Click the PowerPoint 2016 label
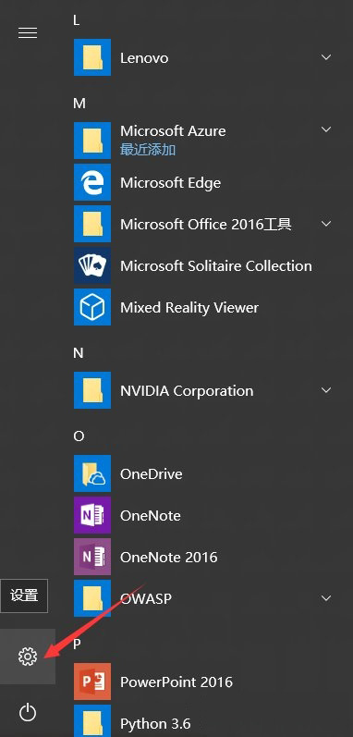 [176, 682]
